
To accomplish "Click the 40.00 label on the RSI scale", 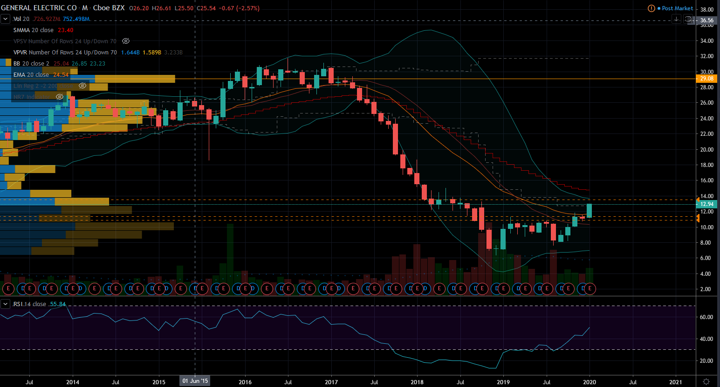I will coord(706,339).
